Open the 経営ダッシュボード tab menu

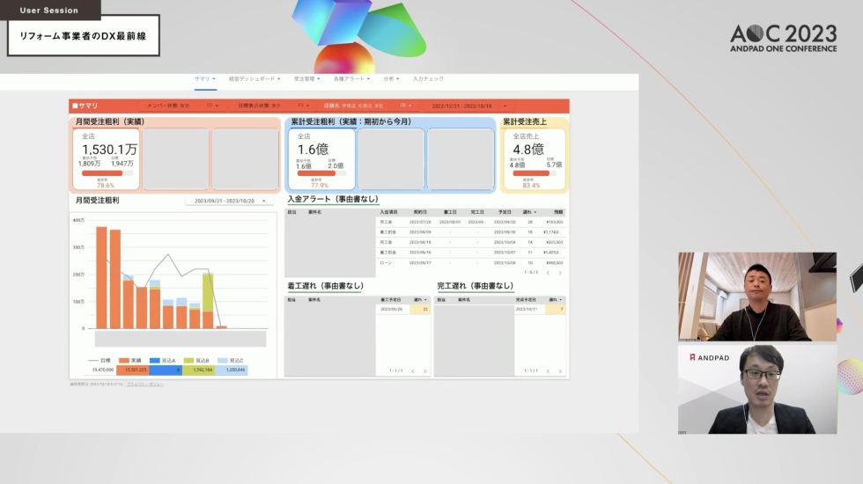[x=254, y=79]
